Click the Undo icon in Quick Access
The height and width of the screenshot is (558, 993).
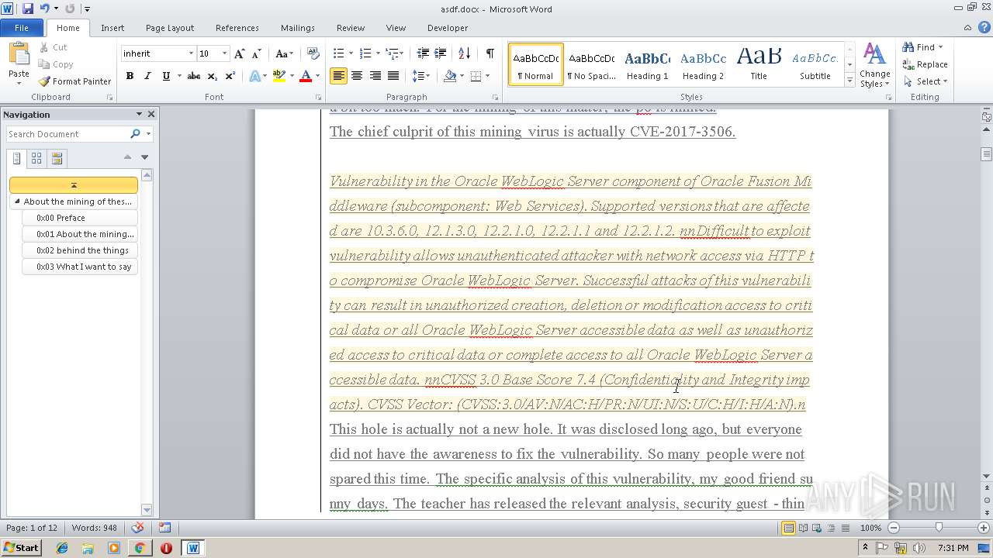click(x=44, y=9)
